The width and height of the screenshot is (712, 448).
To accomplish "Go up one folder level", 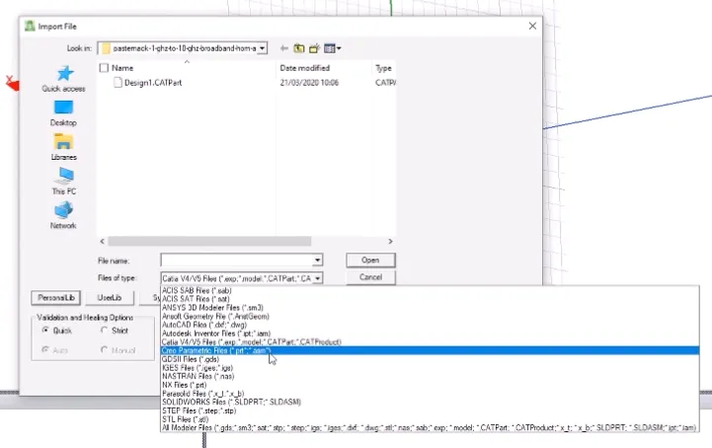I will point(298,47).
